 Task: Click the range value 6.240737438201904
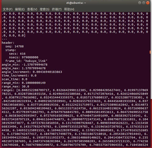pos(45,141)
